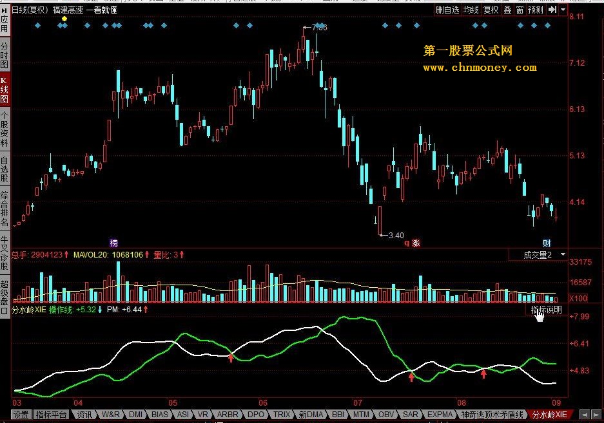The image size is (604, 423).
Task: Toggle 复权 price adjustment
Action: (491, 10)
